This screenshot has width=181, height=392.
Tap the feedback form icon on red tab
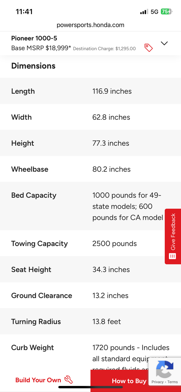pos(173,256)
